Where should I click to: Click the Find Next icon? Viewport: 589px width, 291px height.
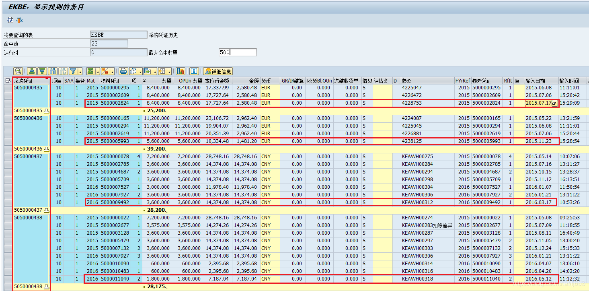62,71
